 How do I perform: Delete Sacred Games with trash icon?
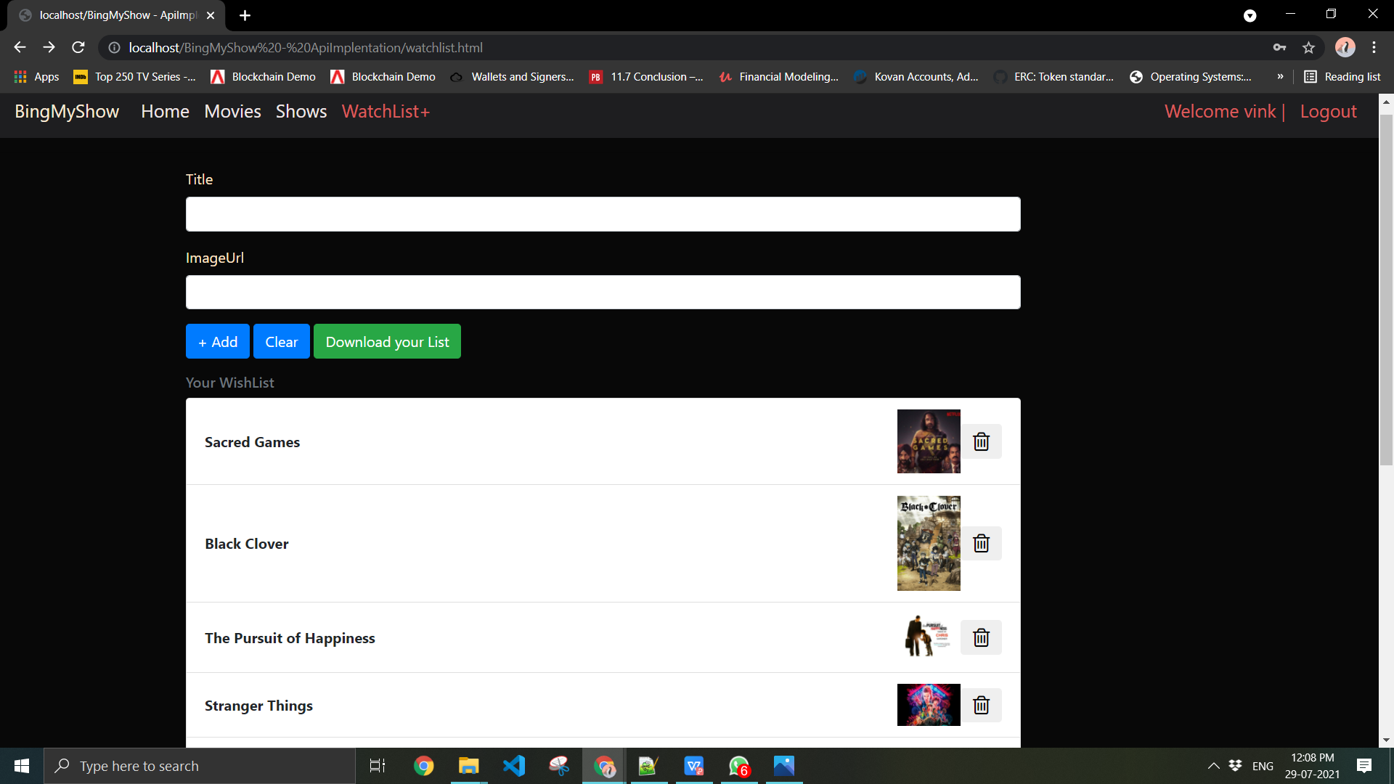(x=981, y=441)
